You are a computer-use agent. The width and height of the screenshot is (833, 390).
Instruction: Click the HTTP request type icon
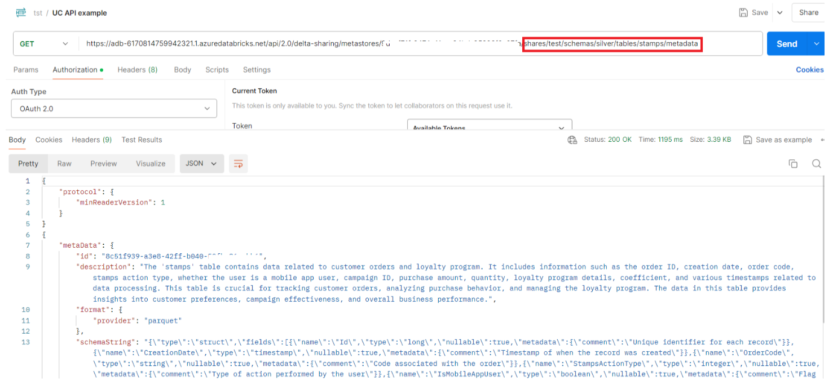click(21, 12)
